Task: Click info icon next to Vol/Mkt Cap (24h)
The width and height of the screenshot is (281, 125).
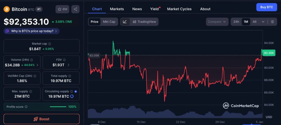Action: [x=35, y=76]
